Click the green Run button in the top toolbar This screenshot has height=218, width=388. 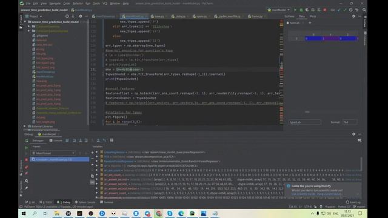coord(295,10)
